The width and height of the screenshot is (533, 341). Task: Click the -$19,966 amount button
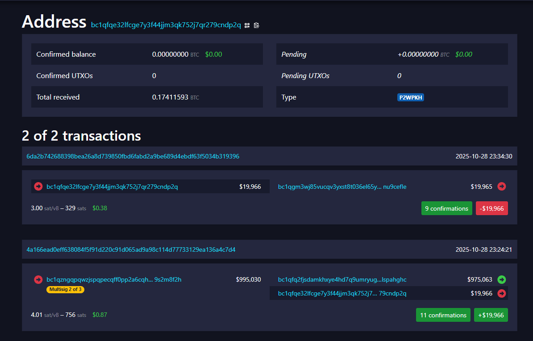[x=492, y=208]
